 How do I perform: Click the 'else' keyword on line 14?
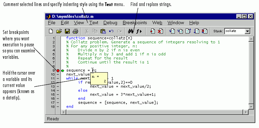coord(83,90)
